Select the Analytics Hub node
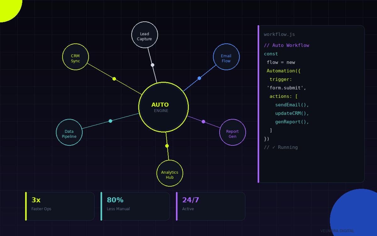 coord(170,173)
